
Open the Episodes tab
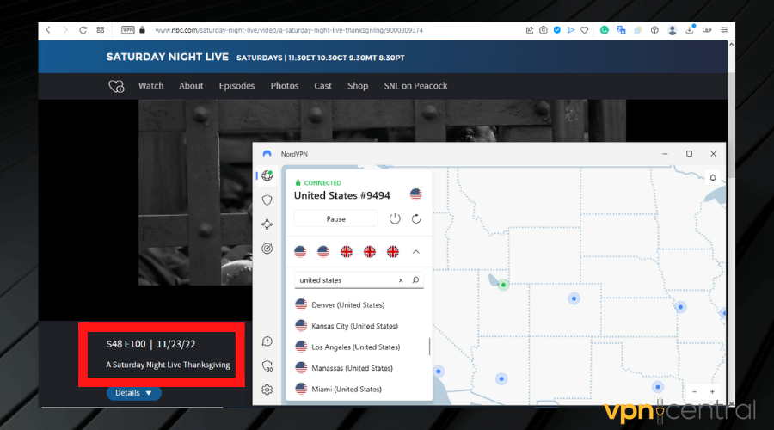237,86
